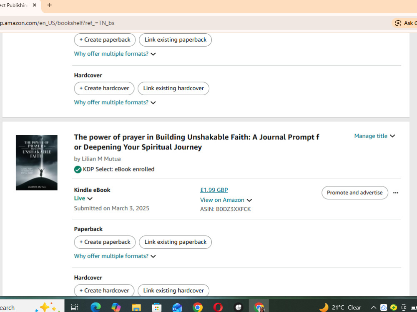This screenshot has height=312, width=417.
Task: Open the Power of Prayer book cover thumbnail
Action: tap(36, 163)
